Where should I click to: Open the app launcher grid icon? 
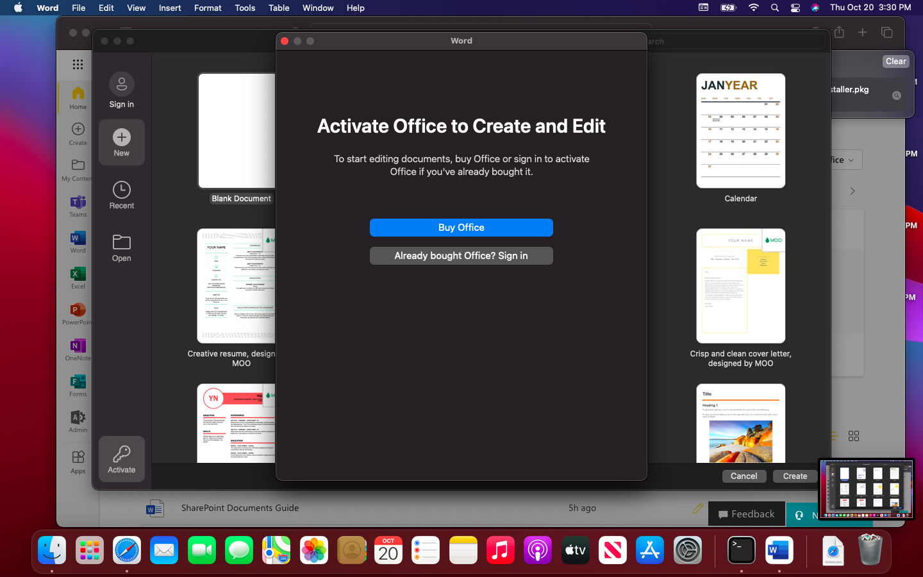click(x=78, y=64)
